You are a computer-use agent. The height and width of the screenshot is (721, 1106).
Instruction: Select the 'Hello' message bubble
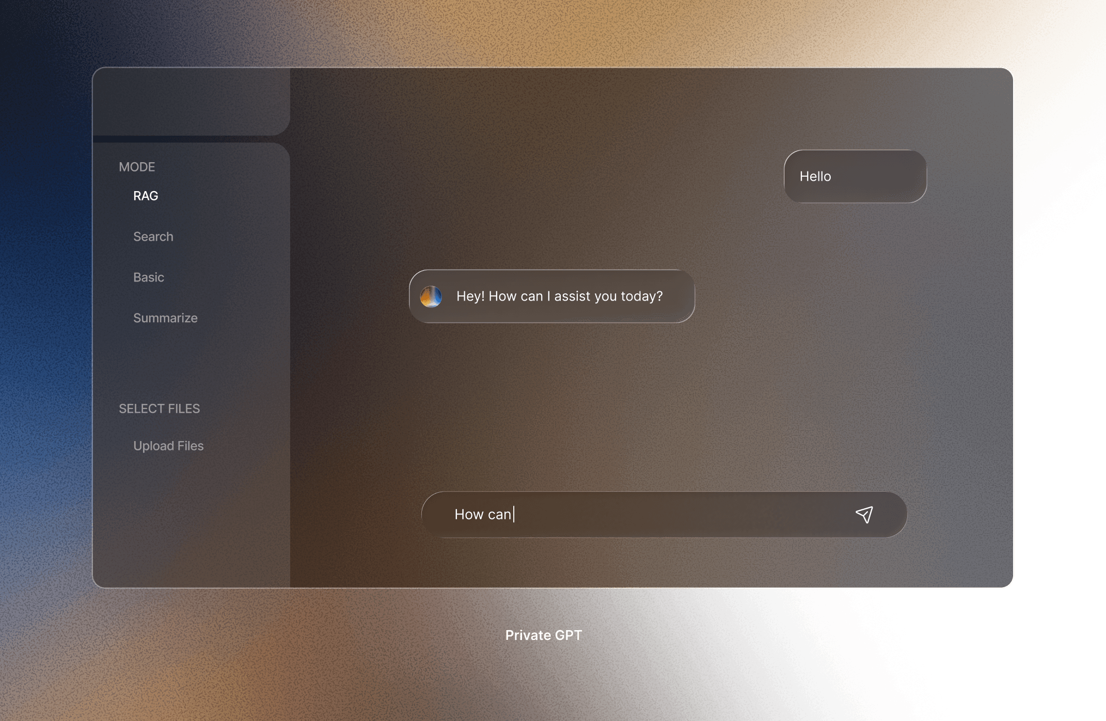(855, 177)
